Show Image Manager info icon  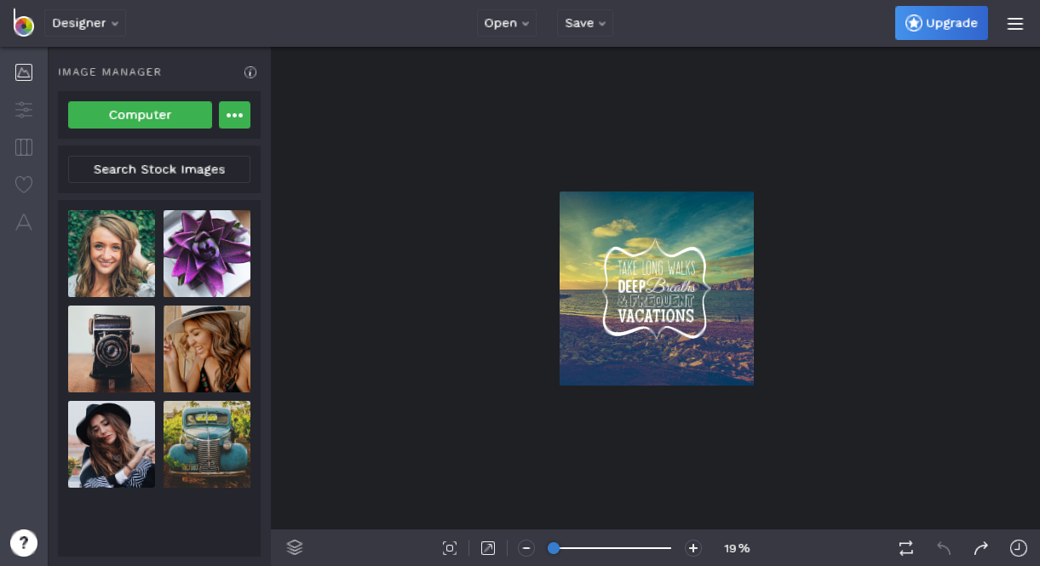click(250, 72)
